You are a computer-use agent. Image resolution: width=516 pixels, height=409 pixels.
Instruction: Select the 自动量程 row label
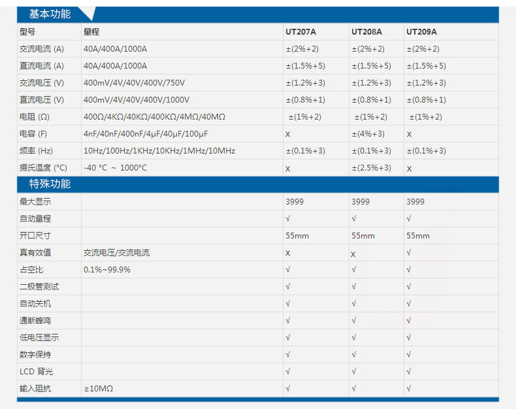[35, 219]
